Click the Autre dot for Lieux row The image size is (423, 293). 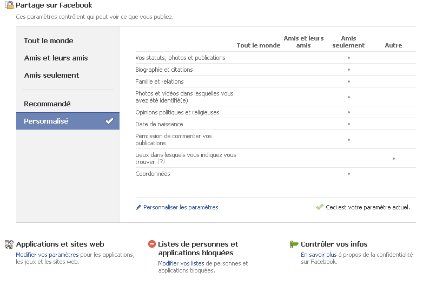pos(394,159)
